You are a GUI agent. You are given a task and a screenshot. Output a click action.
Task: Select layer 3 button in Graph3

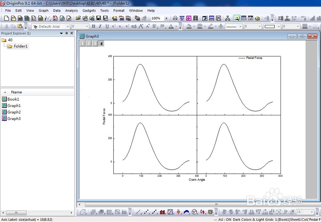click(95, 44)
